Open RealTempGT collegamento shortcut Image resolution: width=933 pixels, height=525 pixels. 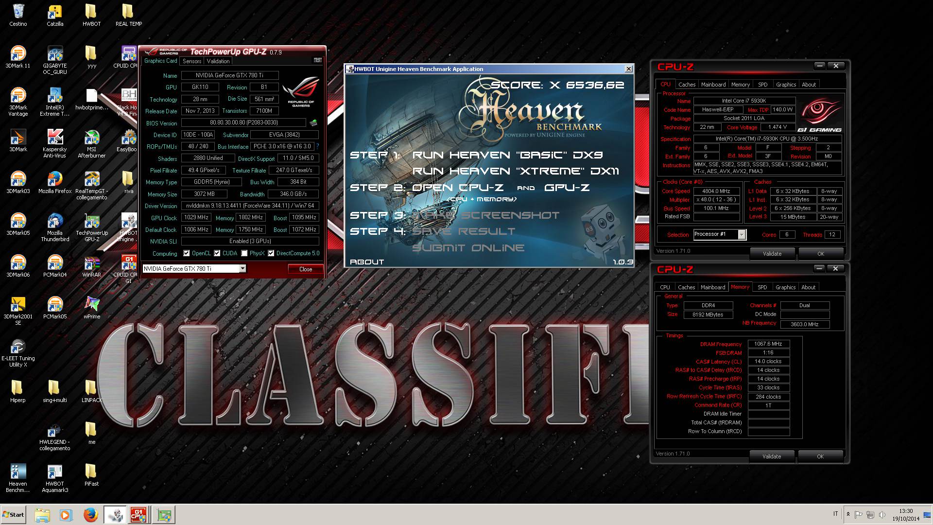(91, 186)
